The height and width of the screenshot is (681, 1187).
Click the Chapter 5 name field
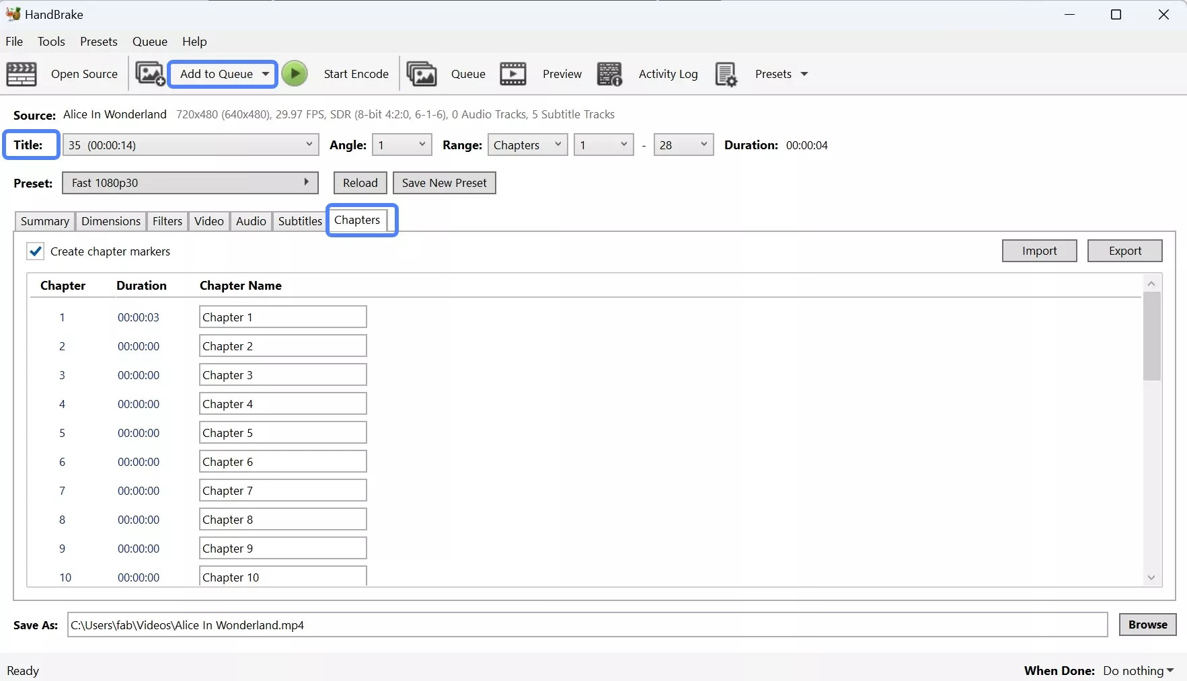tap(282, 432)
